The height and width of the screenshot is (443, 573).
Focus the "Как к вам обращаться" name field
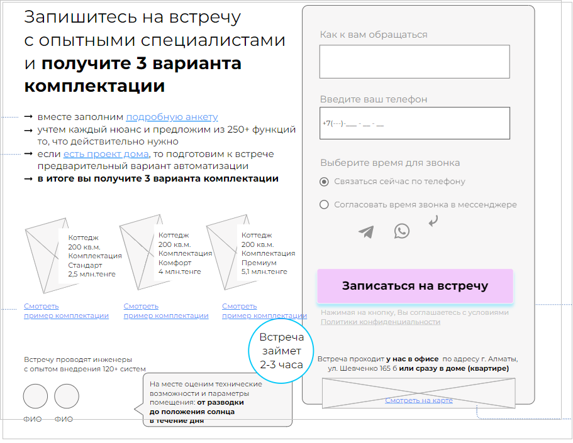(x=414, y=62)
